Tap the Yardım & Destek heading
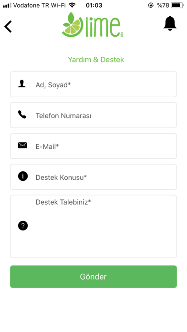187x332 pixels. 96,60
